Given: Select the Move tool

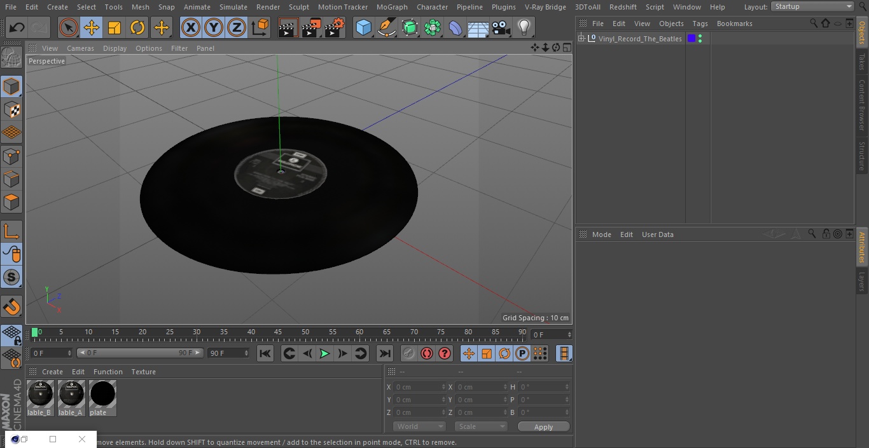Looking at the screenshot, I should pos(92,28).
